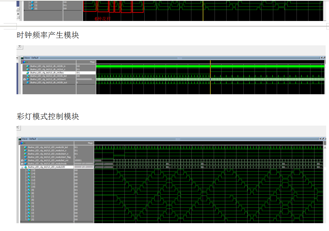Image resolution: width=329 pixels, height=231 pixels.
Task: Select the LED_mode/rst_n signal row
Action: (x=47, y=150)
